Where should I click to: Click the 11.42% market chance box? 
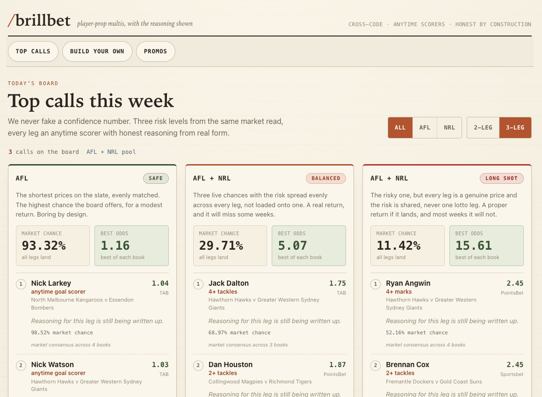407,245
